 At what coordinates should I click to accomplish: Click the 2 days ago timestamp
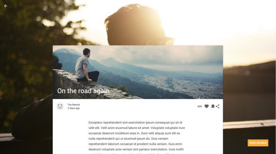coord(74,108)
